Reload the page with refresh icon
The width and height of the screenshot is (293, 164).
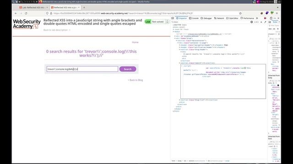[26, 13]
